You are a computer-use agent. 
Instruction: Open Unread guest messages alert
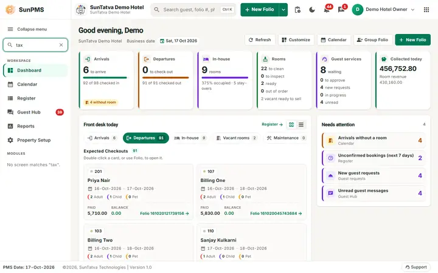point(374,194)
